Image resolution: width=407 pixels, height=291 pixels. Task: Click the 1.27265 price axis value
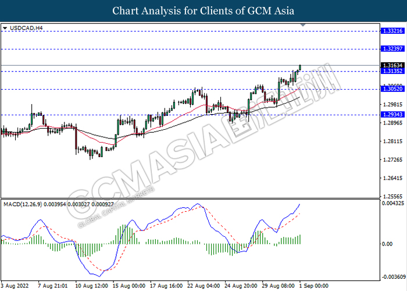(x=392, y=159)
